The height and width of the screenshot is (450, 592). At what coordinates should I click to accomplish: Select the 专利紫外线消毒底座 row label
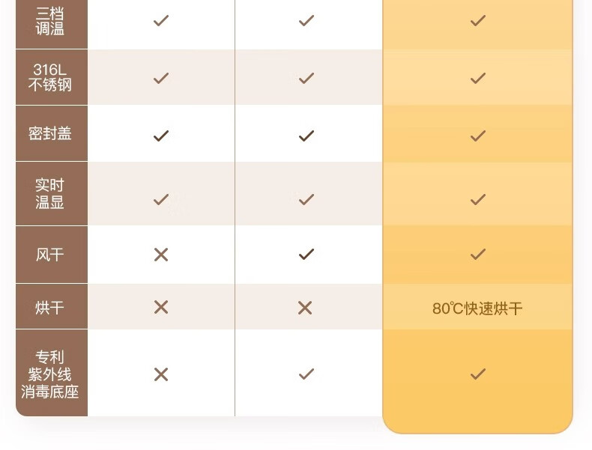coord(50,374)
